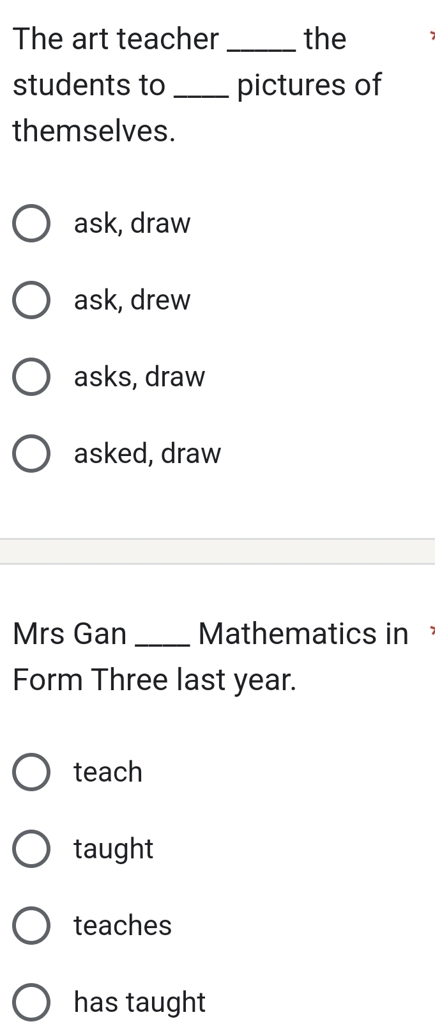435x1033 pixels.
Task: Tap the 'has taught' answer label text
Action: 140,1002
